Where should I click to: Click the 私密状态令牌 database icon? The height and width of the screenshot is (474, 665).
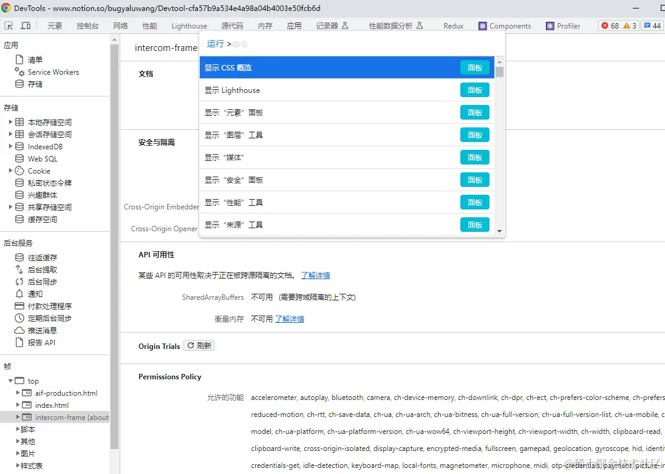pyautogui.click(x=19, y=183)
